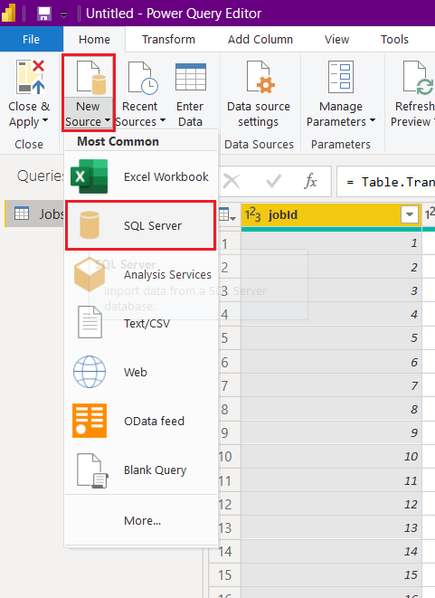Open Quick Access Toolbar customize dropdown
This screenshot has height=598, width=435.
pyautogui.click(x=64, y=14)
